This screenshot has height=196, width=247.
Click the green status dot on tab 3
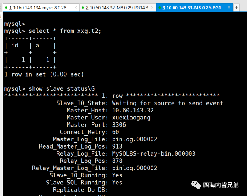(159, 7)
